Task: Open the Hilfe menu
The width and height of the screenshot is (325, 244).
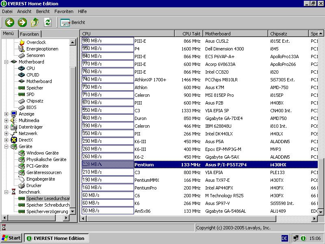Action: click(82, 11)
